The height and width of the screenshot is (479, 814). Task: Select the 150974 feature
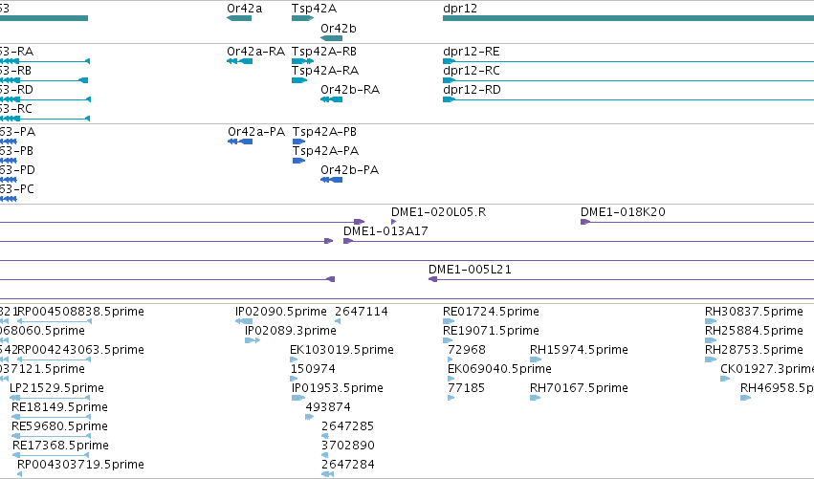tap(294, 379)
